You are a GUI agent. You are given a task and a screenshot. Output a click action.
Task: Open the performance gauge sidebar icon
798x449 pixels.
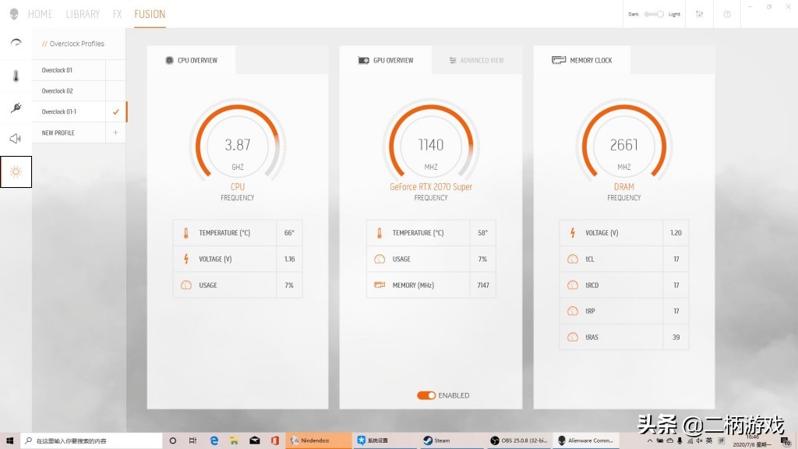tap(16, 42)
